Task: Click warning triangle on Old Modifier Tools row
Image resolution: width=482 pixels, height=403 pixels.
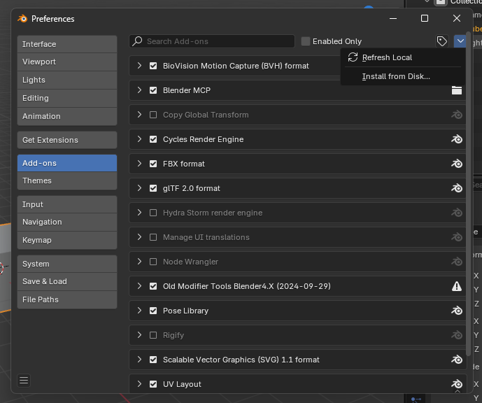Action: tap(457, 286)
